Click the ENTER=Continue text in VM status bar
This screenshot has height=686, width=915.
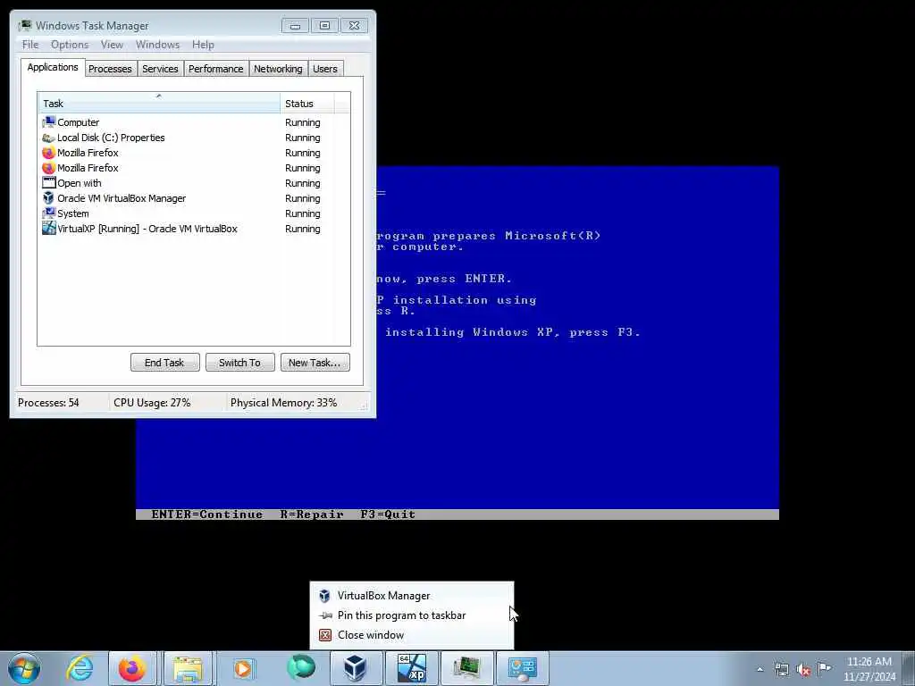coord(206,514)
